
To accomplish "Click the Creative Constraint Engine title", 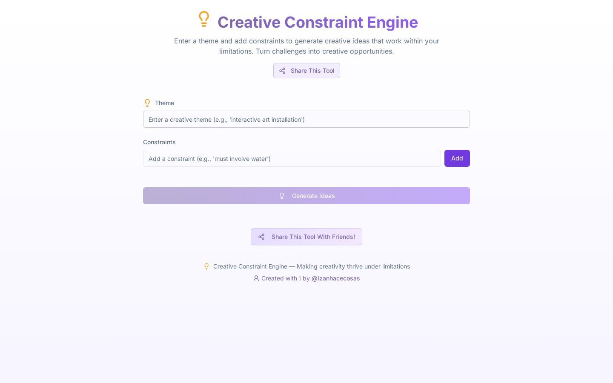I will (x=318, y=22).
